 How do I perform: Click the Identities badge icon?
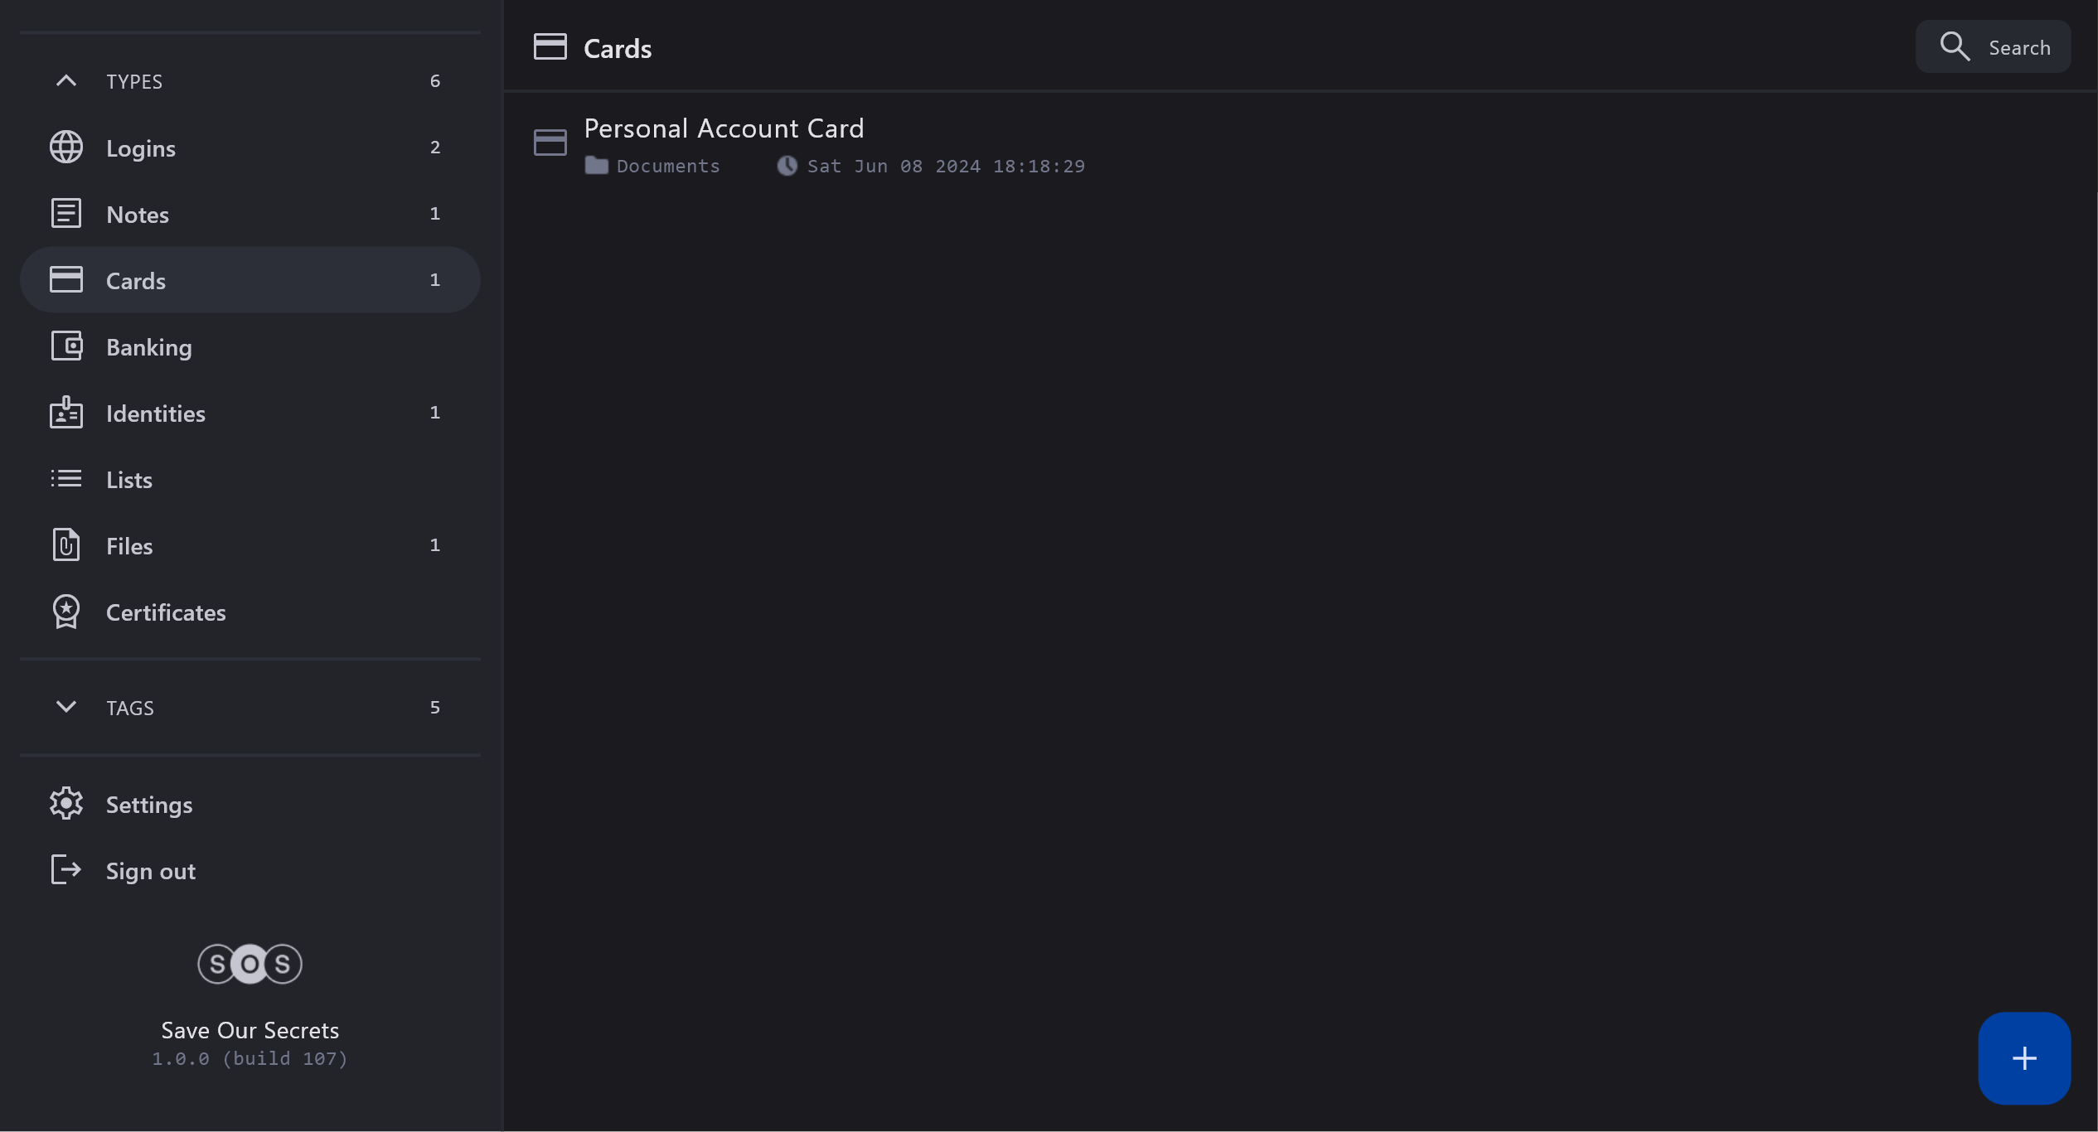[66, 413]
